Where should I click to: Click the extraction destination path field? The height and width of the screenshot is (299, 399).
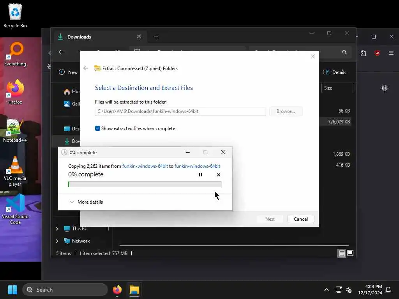[x=180, y=111]
